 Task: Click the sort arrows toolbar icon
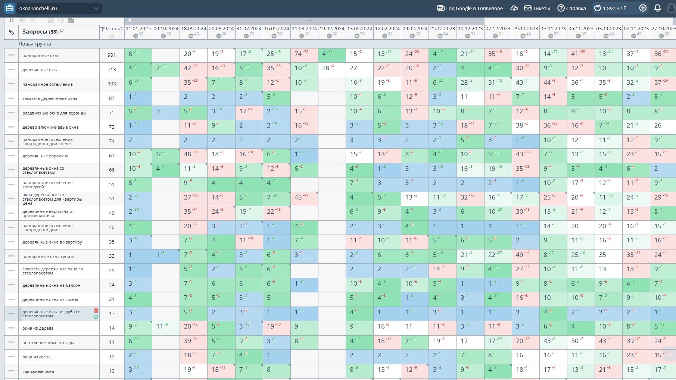12,21
